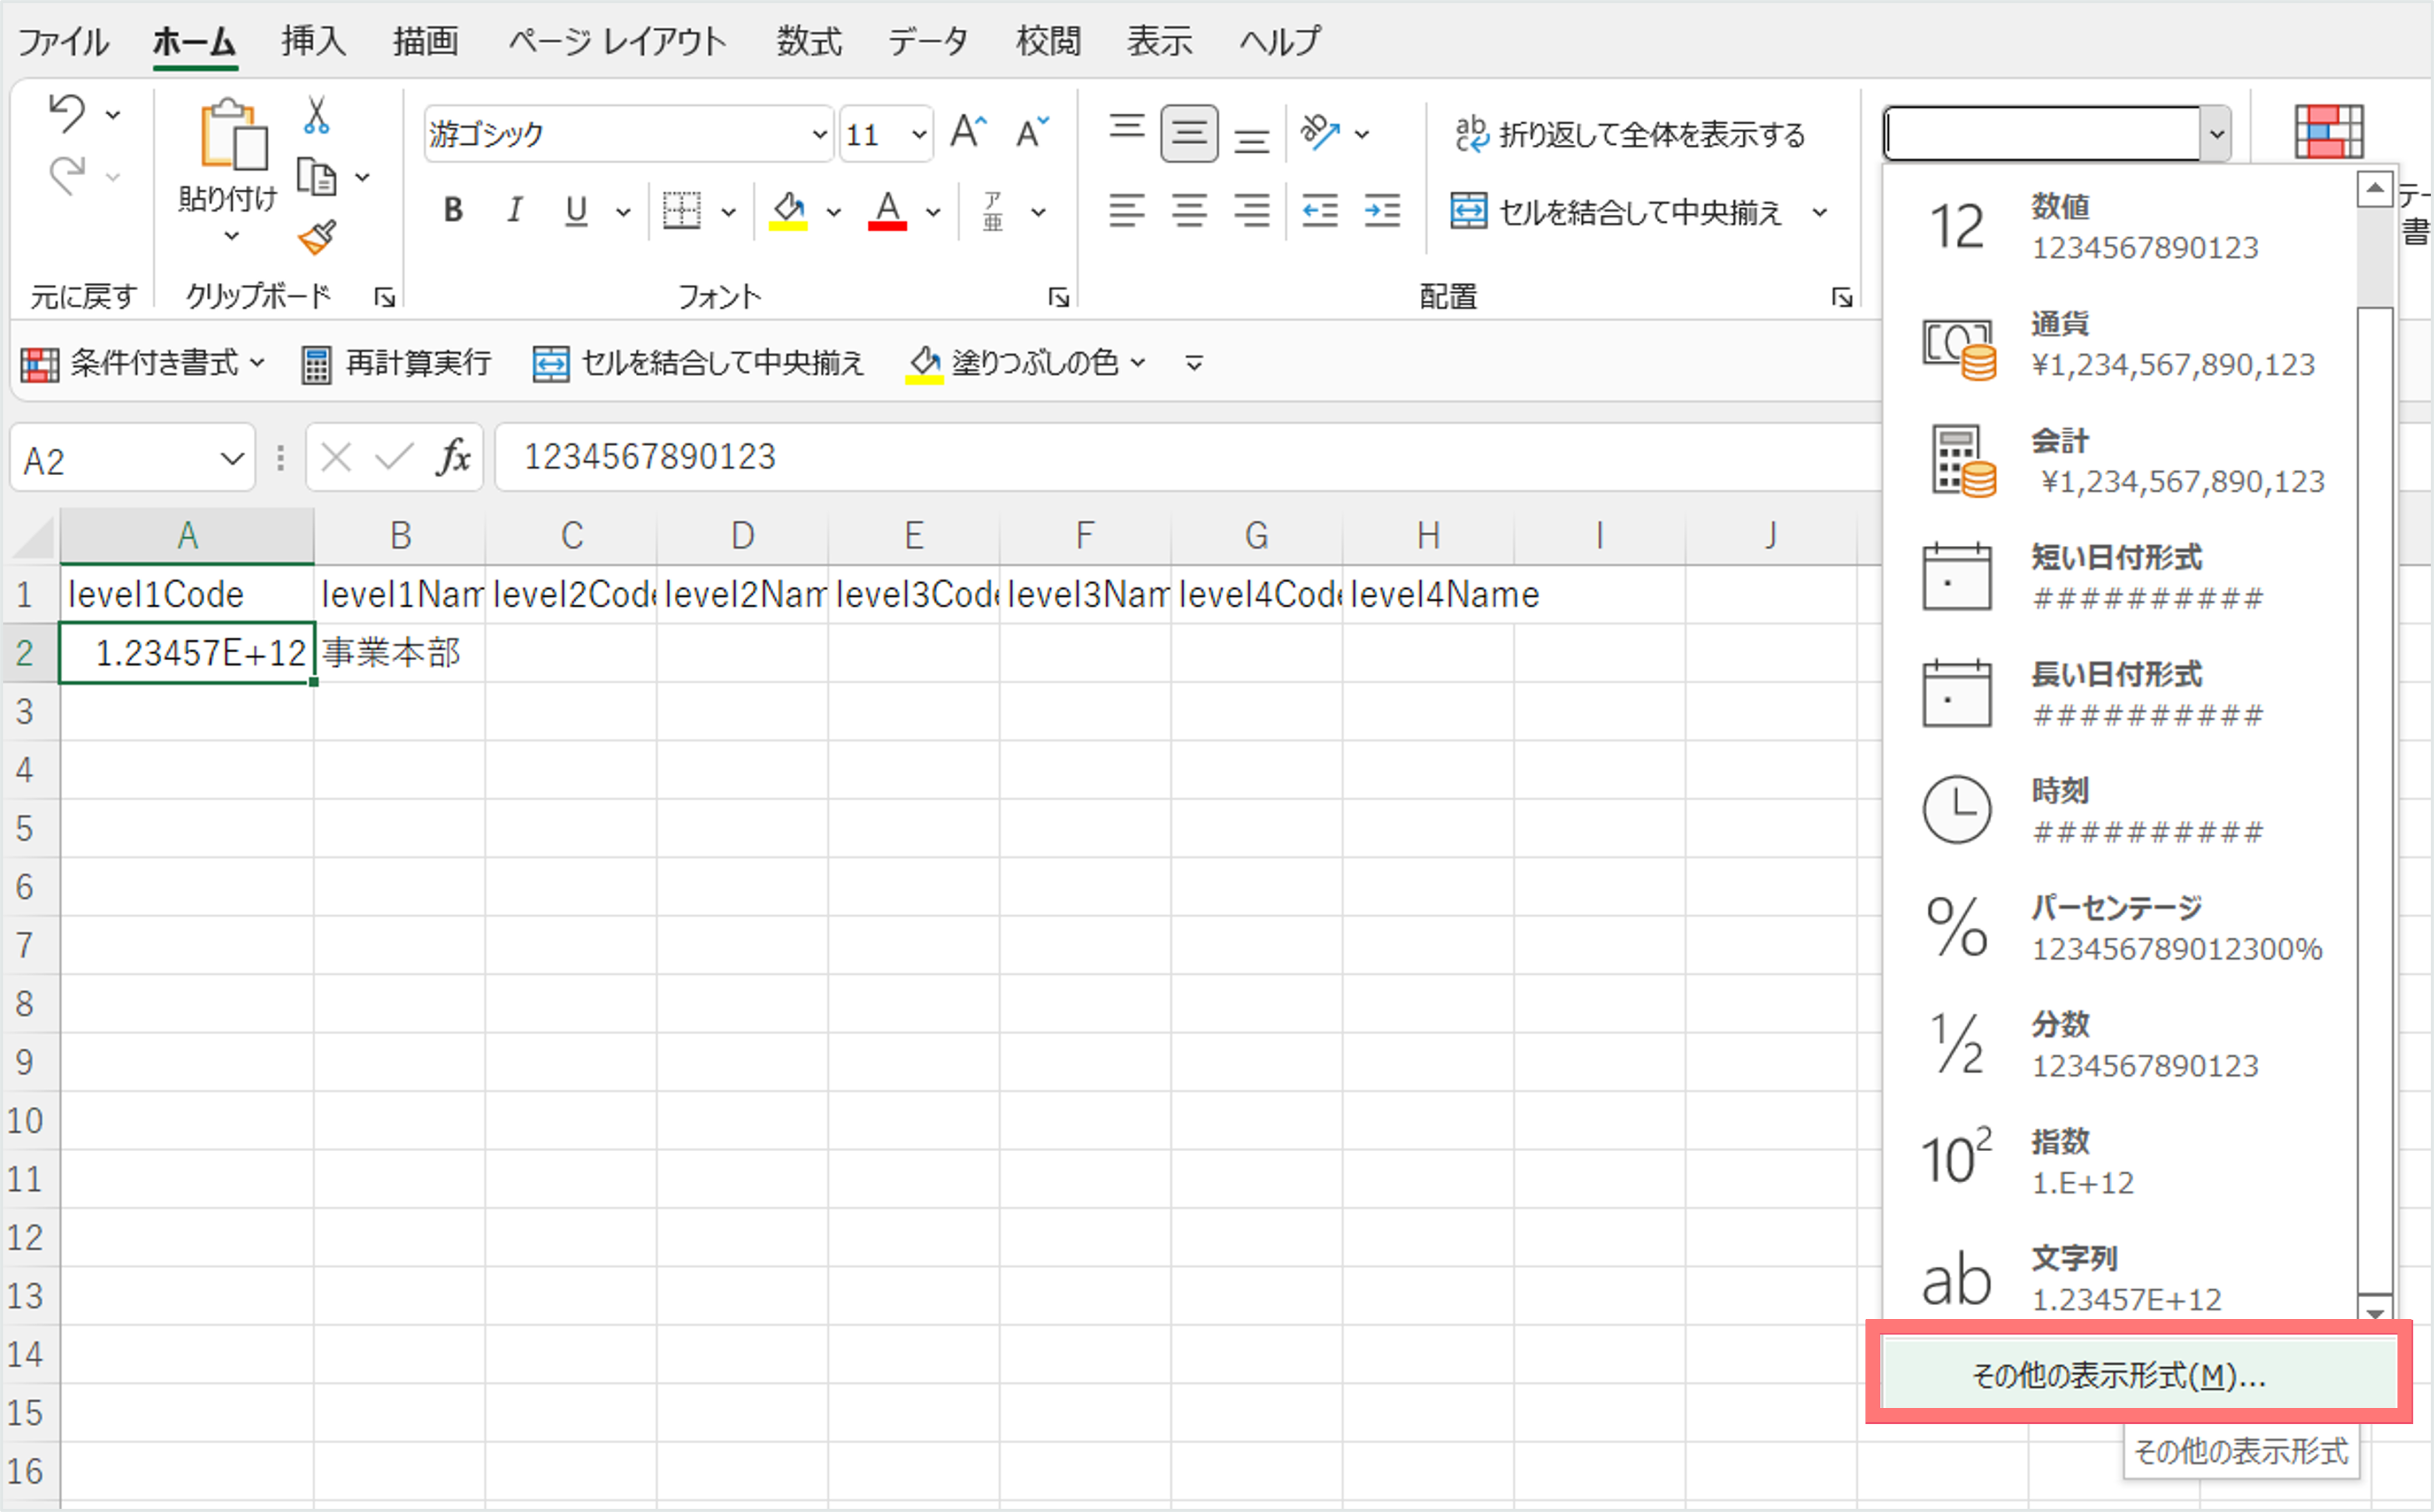Open Name Box dropdown A2
Image resolution: width=2434 pixels, height=1512 pixels.
[x=232, y=459]
